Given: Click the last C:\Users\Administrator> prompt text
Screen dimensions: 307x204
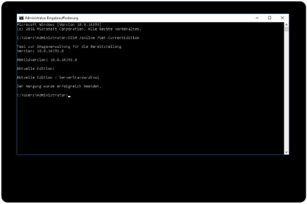Looking at the screenshot, I should [42, 95].
